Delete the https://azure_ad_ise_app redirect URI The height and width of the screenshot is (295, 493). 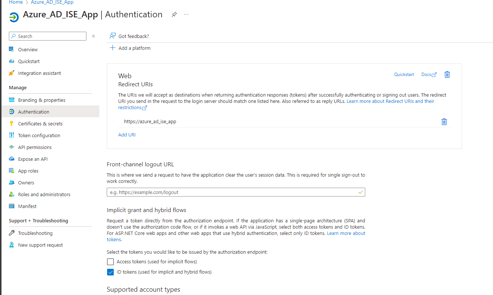(x=444, y=122)
